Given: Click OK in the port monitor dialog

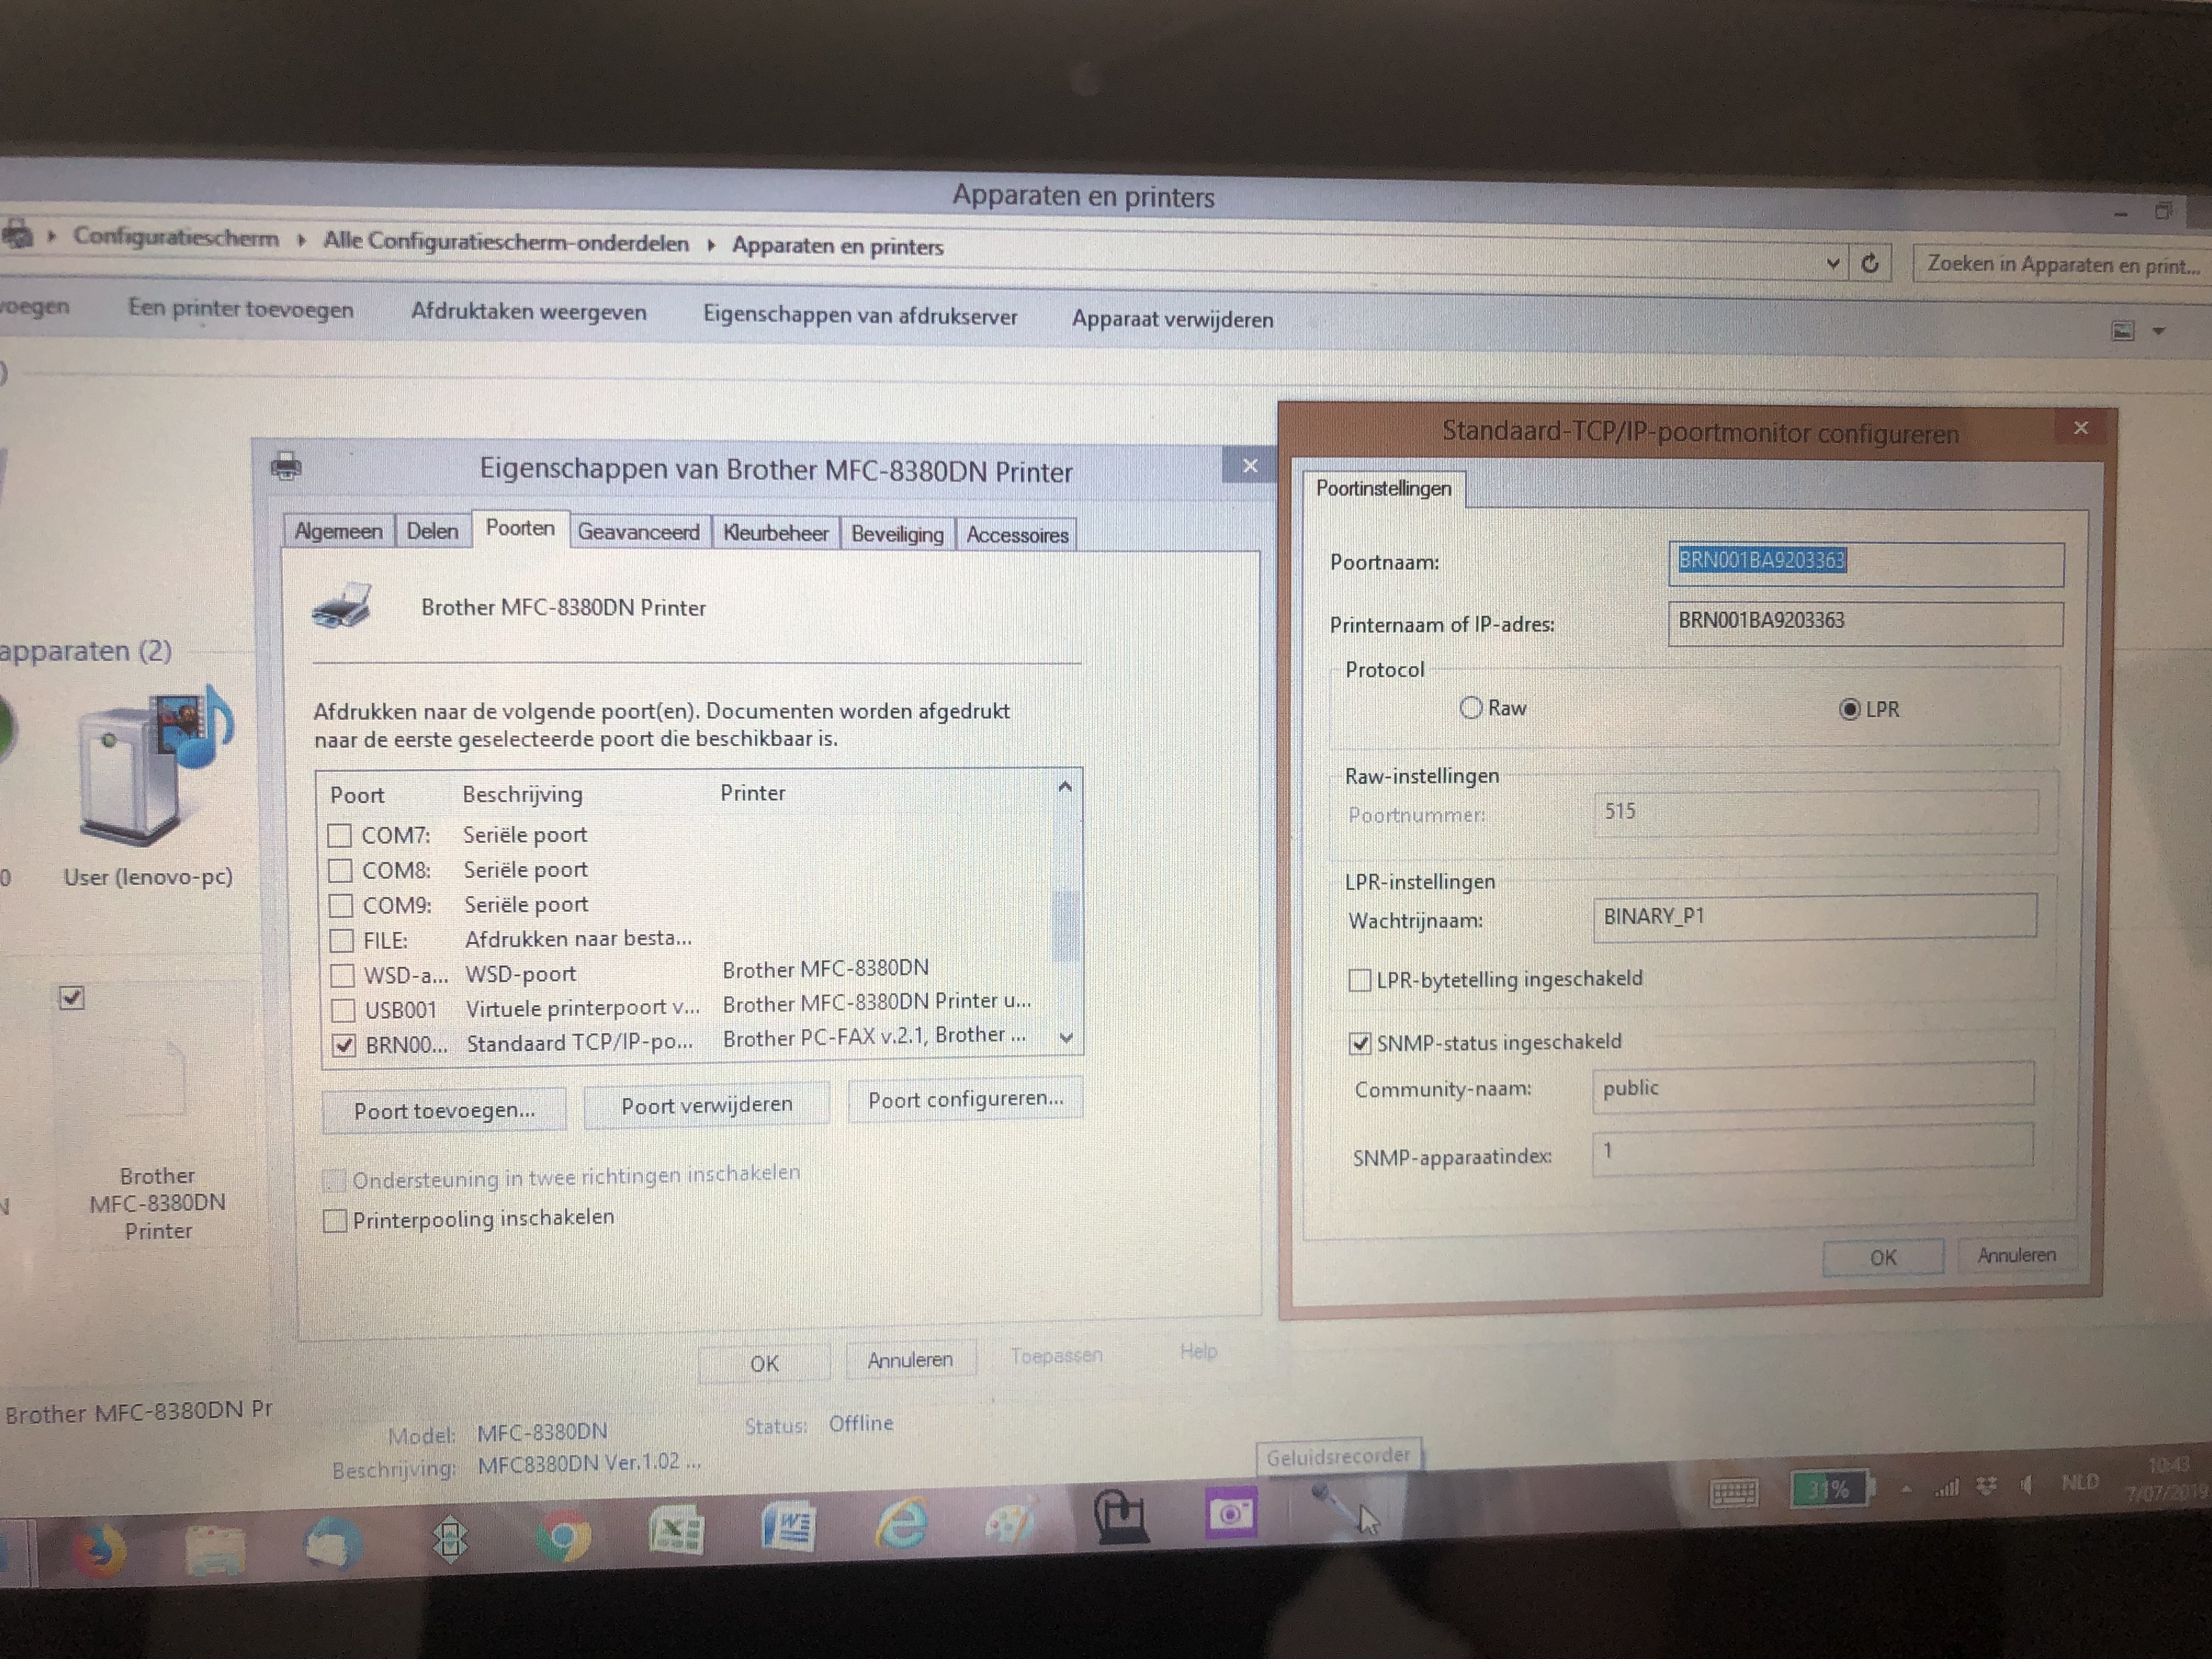Looking at the screenshot, I should (x=1883, y=1257).
